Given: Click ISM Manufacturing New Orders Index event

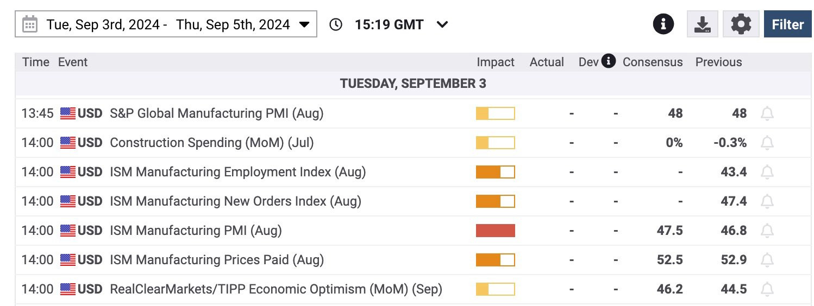Looking at the screenshot, I should pos(235,201).
